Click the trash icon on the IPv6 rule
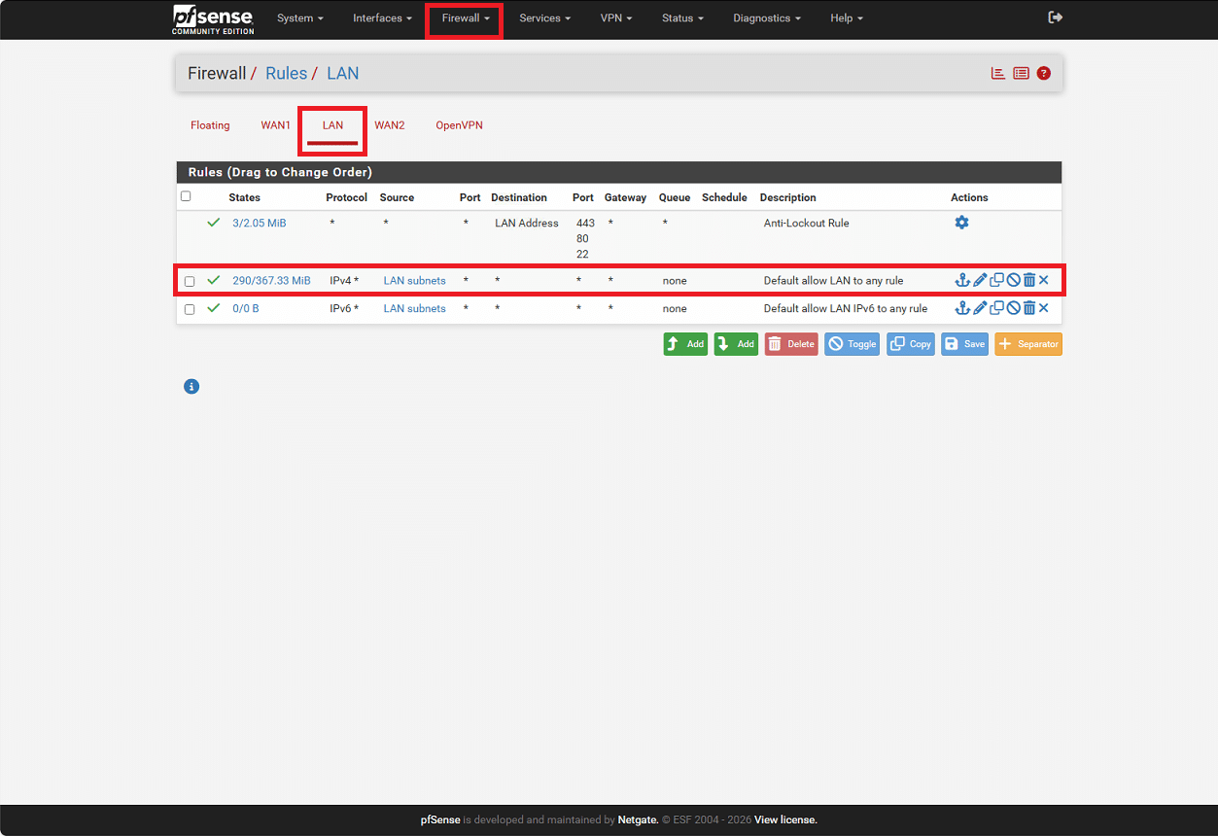Screen dimensions: 1218x836 [1028, 308]
